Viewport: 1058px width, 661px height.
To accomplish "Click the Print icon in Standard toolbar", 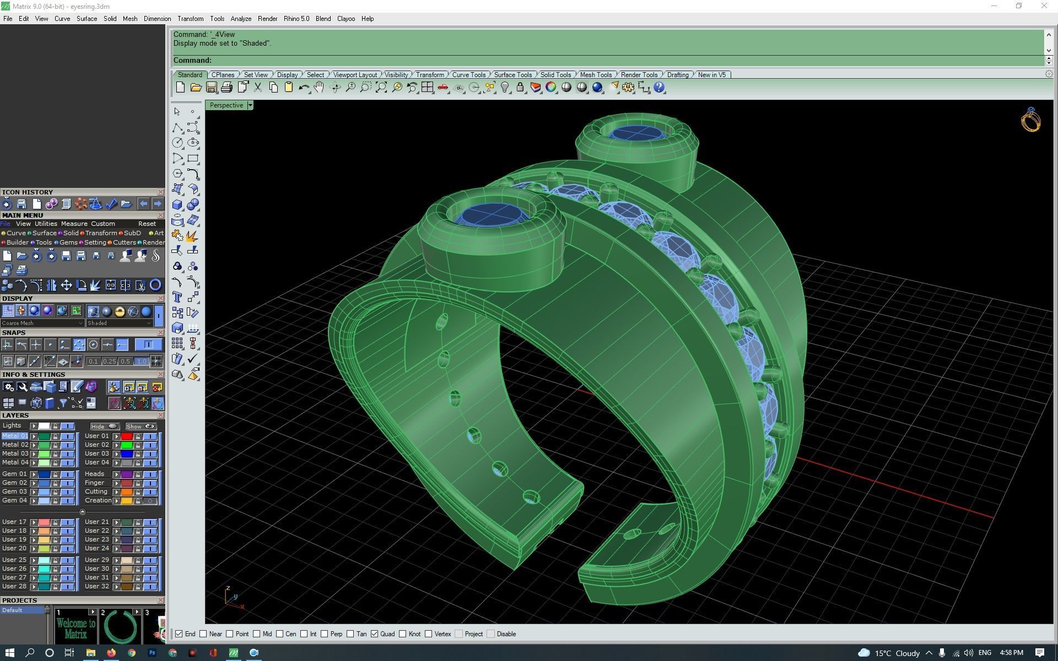I will click(226, 87).
